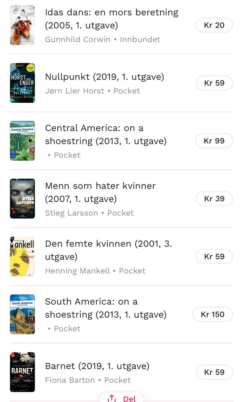The width and height of the screenshot is (243, 402).
Task: Tap the Central America guidebook cover
Action: click(22, 141)
